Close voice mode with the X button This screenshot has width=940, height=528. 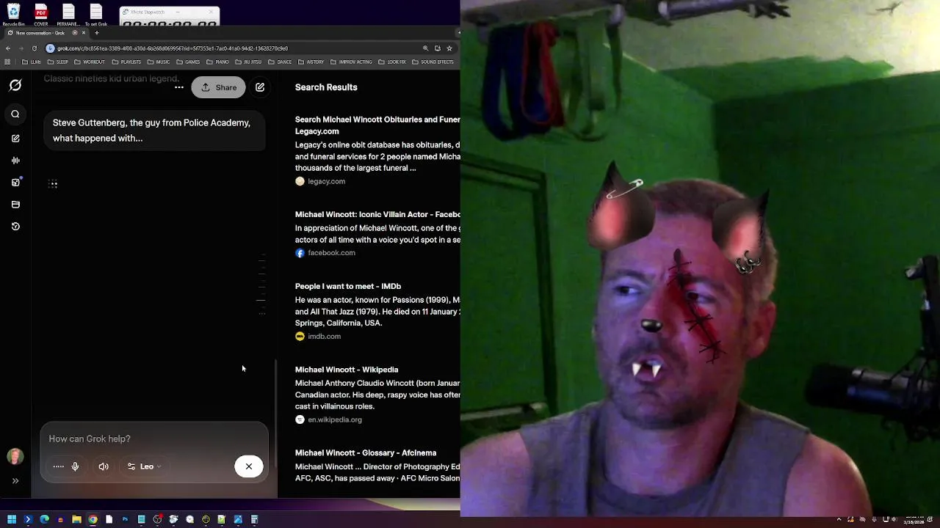pyautogui.click(x=249, y=466)
